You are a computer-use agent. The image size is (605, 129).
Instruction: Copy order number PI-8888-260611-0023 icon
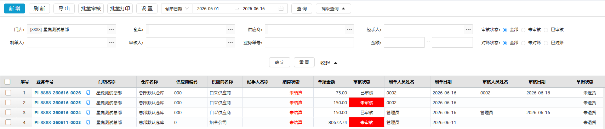point(88,122)
